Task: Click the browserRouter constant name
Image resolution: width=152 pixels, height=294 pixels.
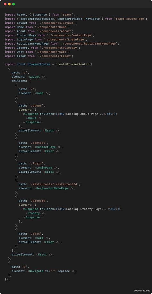Action: [x=39, y=64]
